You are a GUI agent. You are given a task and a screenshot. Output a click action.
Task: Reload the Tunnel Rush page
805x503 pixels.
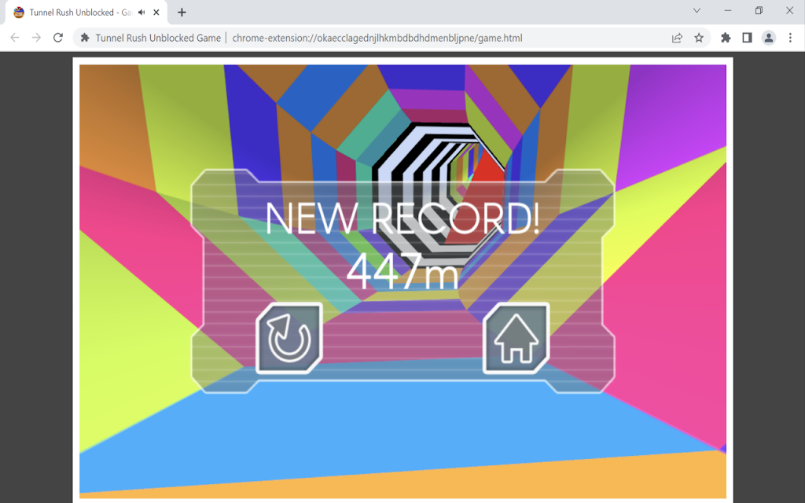pos(58,38)
